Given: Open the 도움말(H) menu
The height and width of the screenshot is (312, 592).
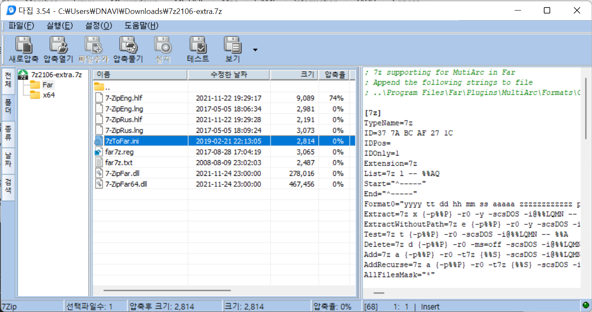Looking at the screenshot, I should pos(141,26).
